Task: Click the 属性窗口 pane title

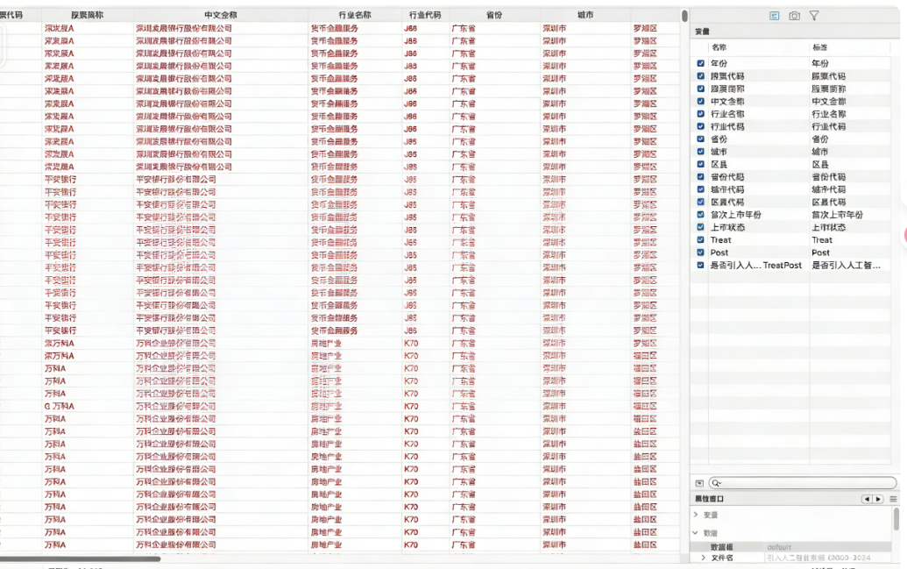Action: tap(709, 499)
